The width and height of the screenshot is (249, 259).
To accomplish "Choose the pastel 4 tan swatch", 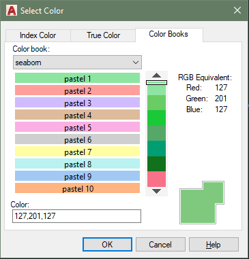I will click(77, 115).
